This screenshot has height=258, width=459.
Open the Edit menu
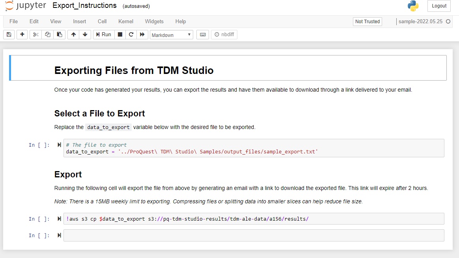pyautogui.click(x=34, y=21)
